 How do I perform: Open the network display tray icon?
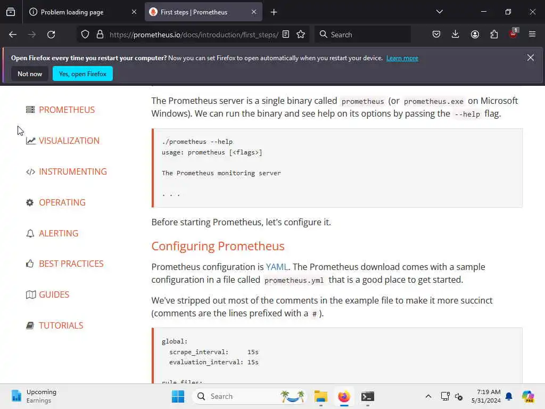point(445,396)
